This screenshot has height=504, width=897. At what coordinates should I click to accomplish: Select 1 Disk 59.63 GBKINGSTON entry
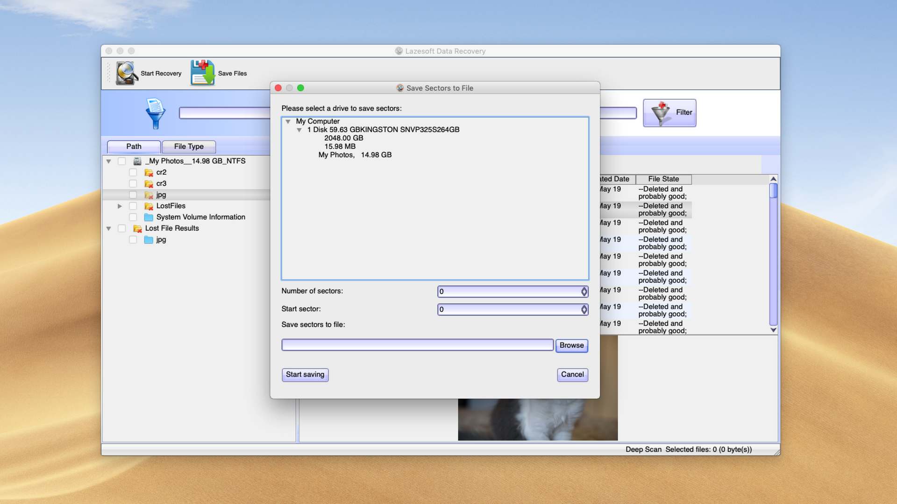click(x=383, y=130)
